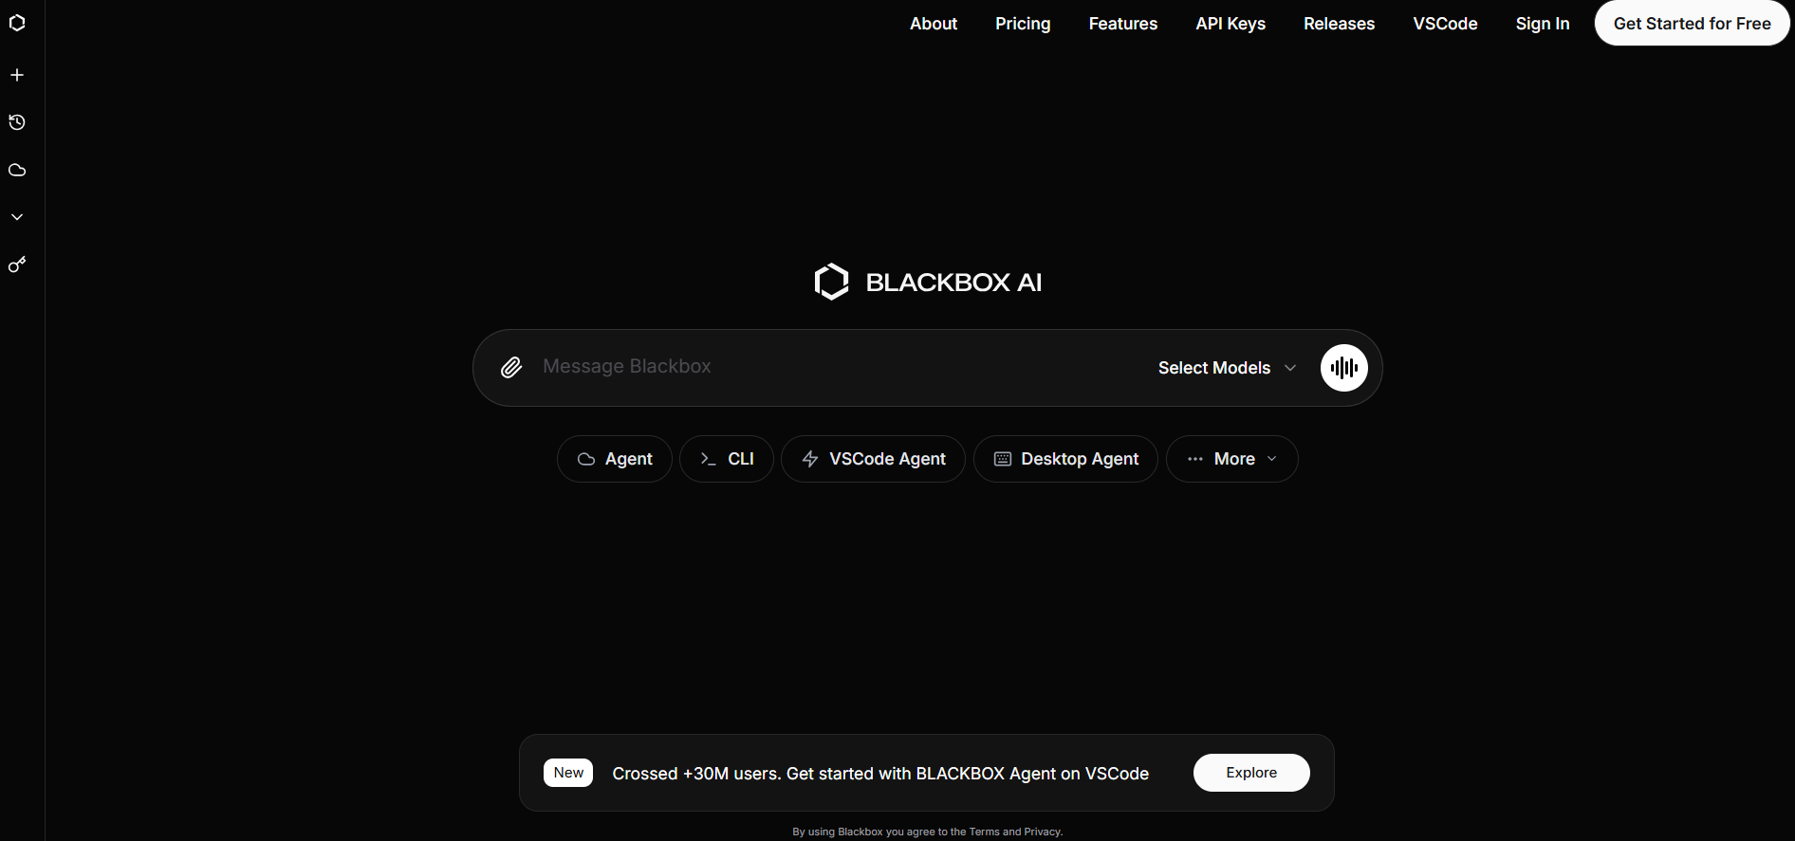Open the key icon in sidebar
The width and height of the screenshot is (1795, 841).
click(x=17, y=265)
